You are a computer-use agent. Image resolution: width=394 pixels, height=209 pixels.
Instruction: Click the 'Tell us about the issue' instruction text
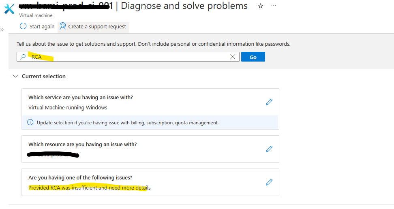[x=154, y=44]
